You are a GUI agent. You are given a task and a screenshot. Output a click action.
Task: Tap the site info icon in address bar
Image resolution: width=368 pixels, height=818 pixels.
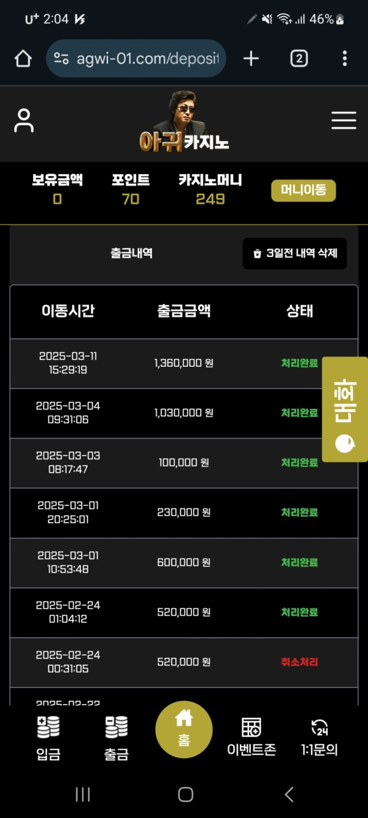click(61, 59)
